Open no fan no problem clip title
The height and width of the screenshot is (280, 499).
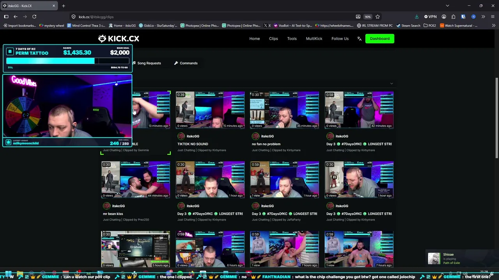[x=266, y=144]
